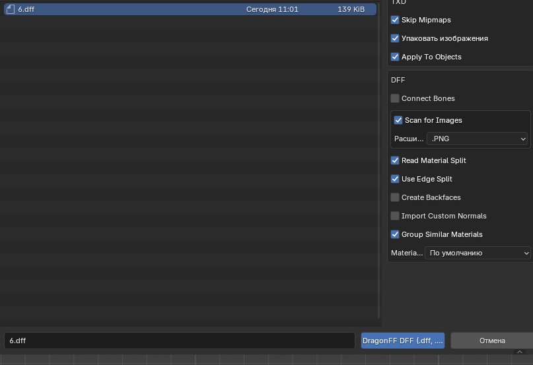This screenshot has width=533, height=365.
Task: Turn off Scan for Images
Action: click(398, 121)
